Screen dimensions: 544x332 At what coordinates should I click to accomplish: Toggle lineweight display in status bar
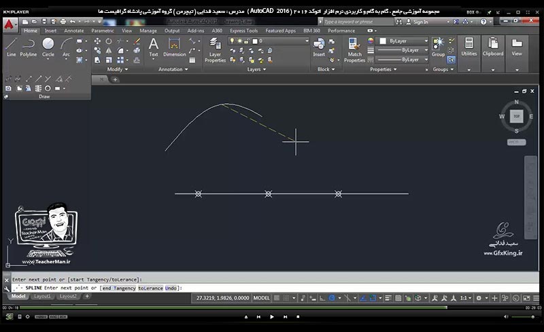(x=388, y=298)
